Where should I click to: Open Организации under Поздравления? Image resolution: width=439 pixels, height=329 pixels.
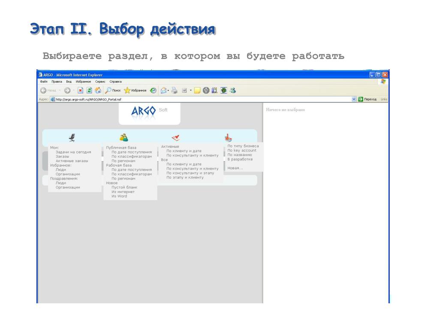68,188
